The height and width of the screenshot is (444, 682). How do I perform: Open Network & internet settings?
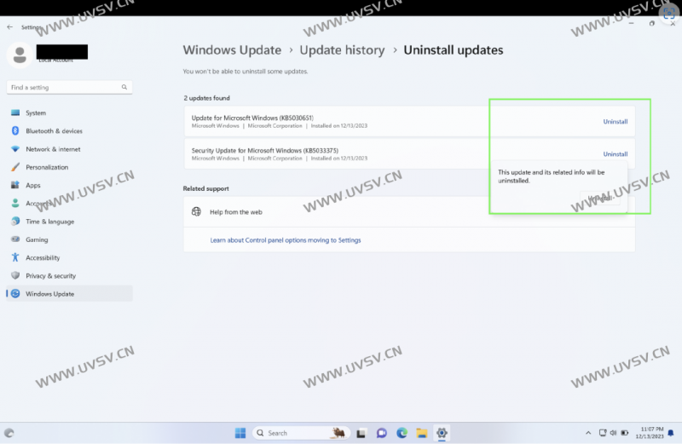[70, 149]
